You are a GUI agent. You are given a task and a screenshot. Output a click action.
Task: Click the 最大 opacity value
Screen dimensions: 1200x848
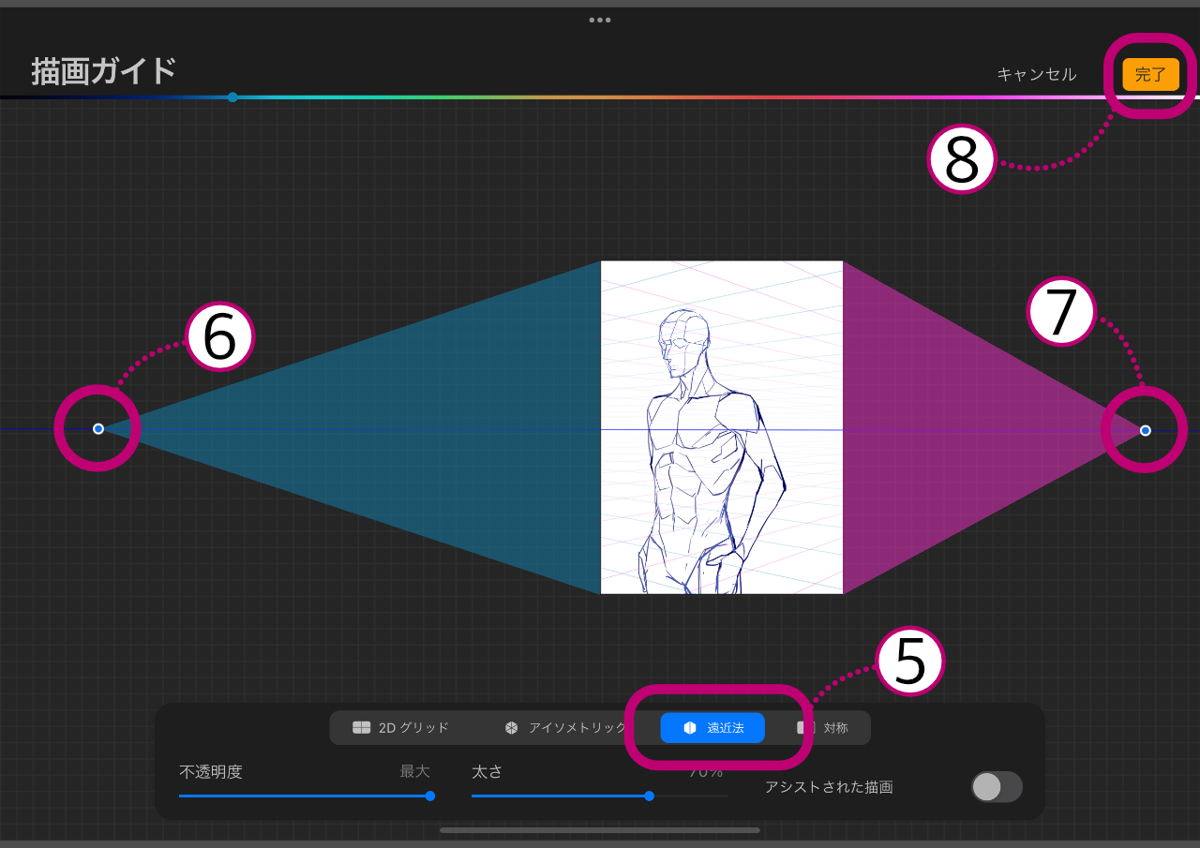(415, 771)
